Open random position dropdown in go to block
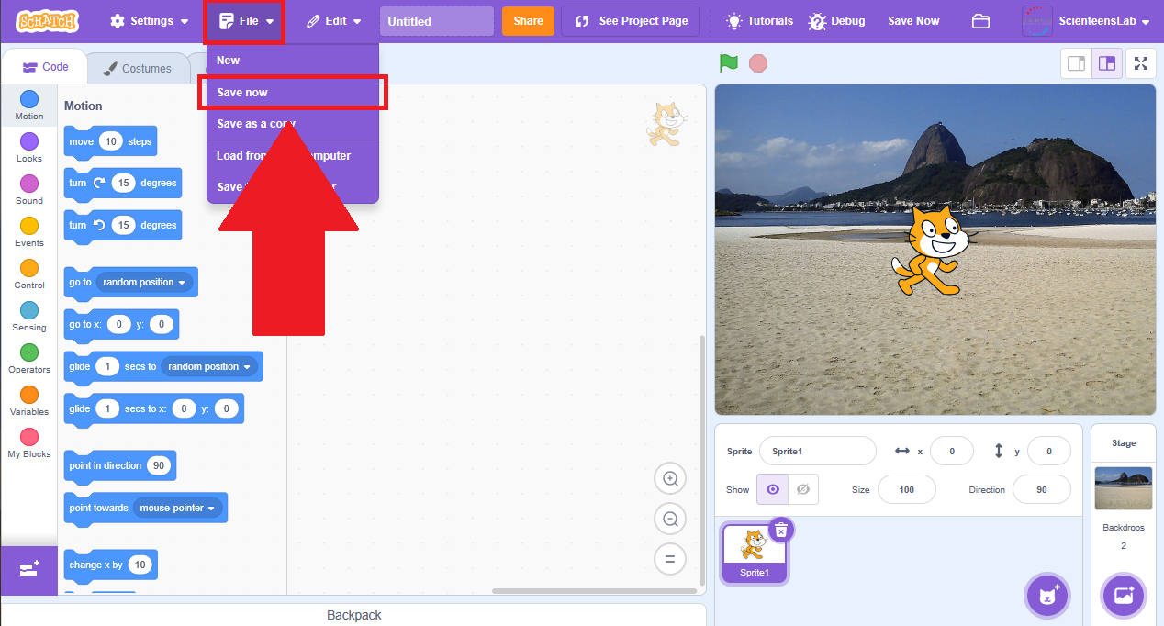Screen dimensions: 1164x626 click(x=145, y=283)
